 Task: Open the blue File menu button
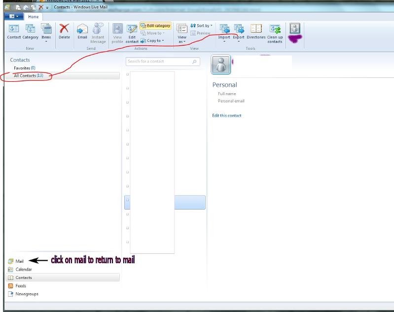[x=14, y=17]
